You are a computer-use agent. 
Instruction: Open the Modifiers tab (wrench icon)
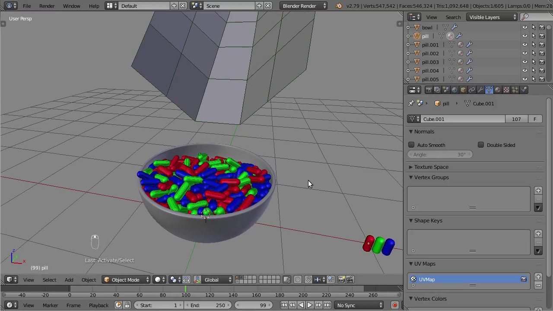coord(480,89)
